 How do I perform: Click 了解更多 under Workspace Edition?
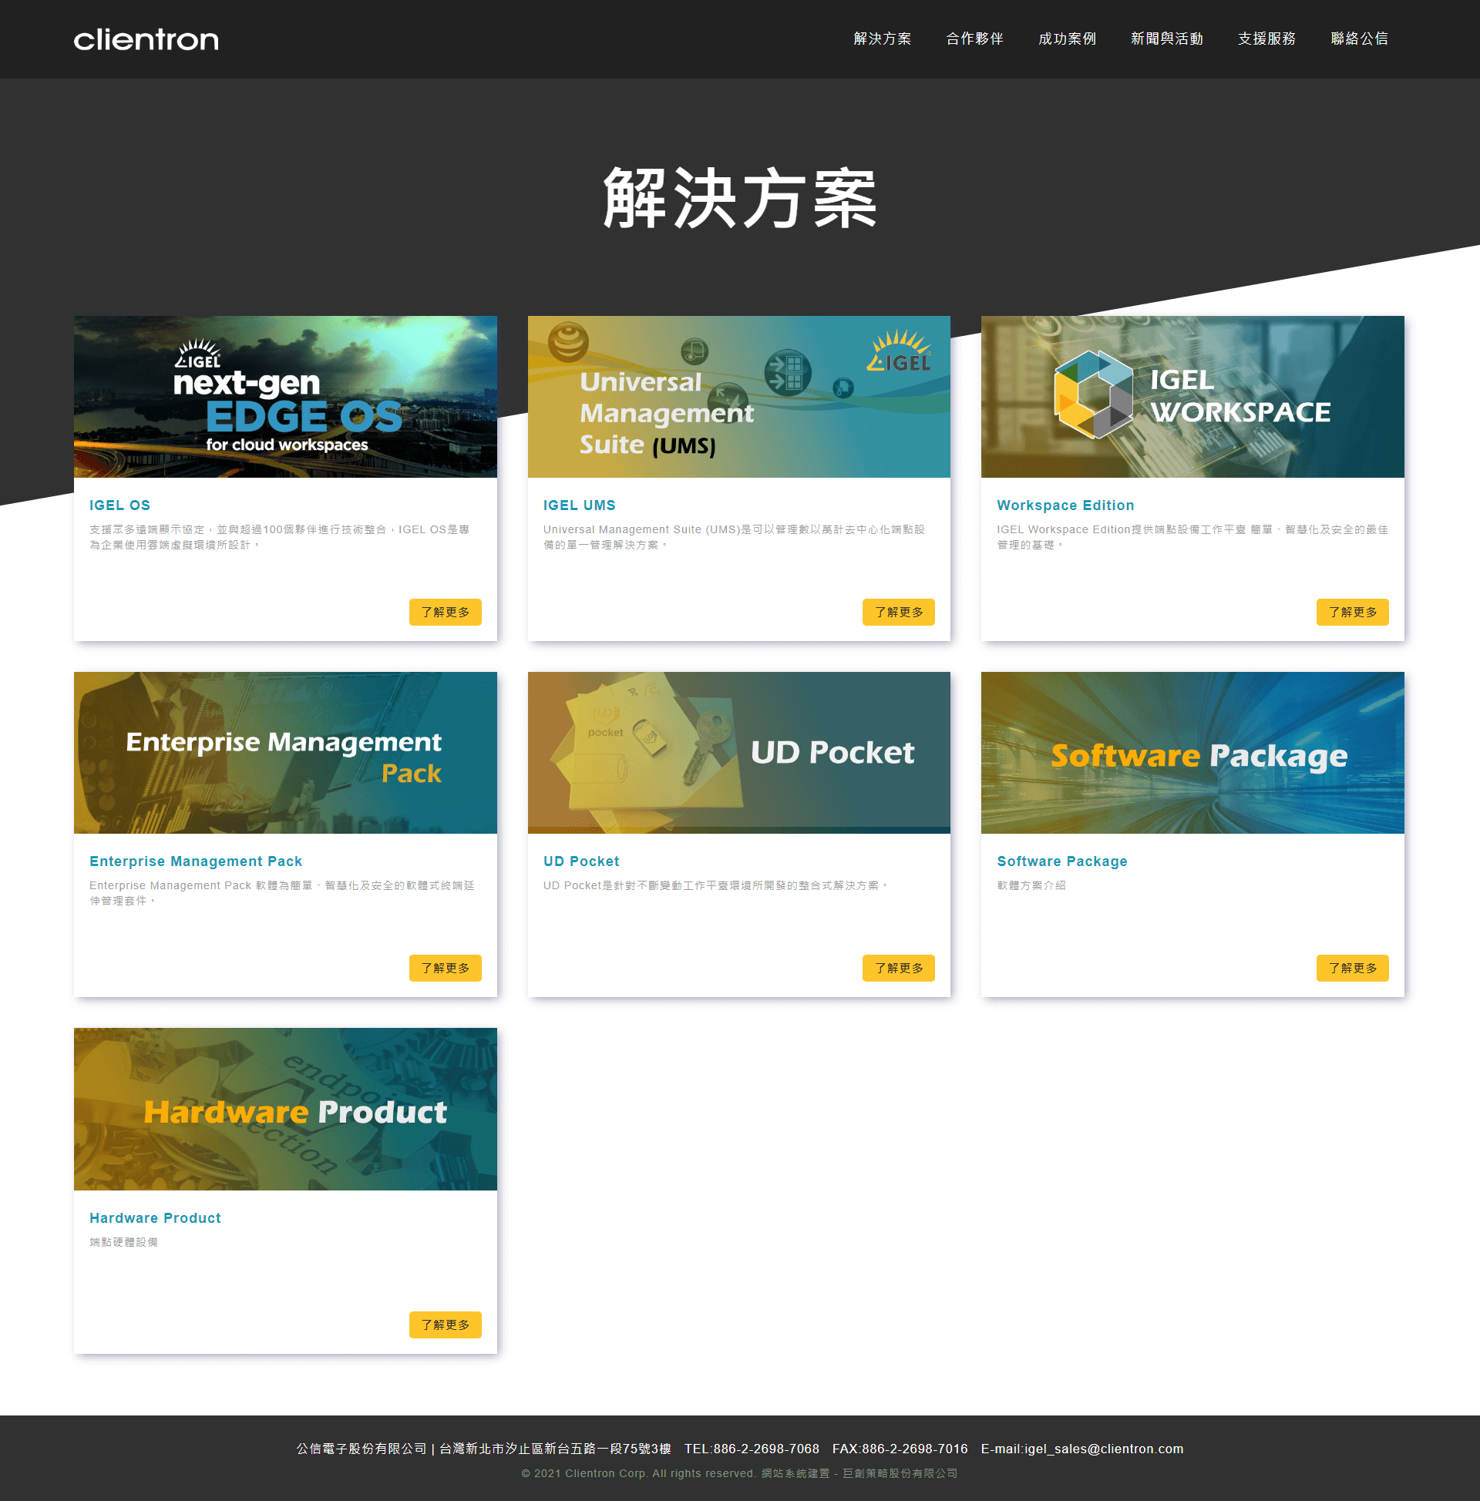1353,613
